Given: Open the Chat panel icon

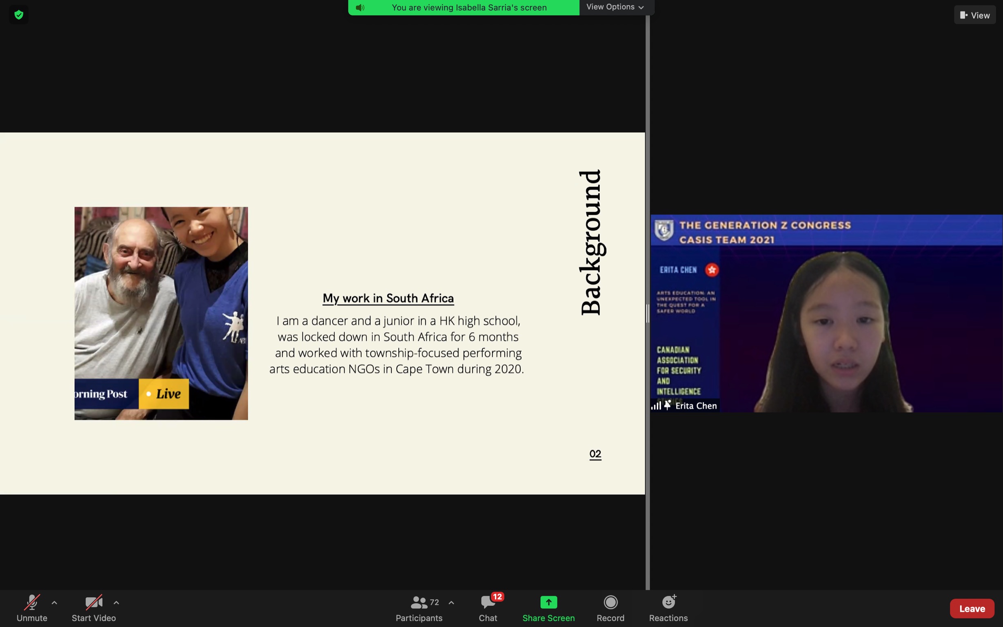Looking at the screenshot, I should tap(488, 603).
